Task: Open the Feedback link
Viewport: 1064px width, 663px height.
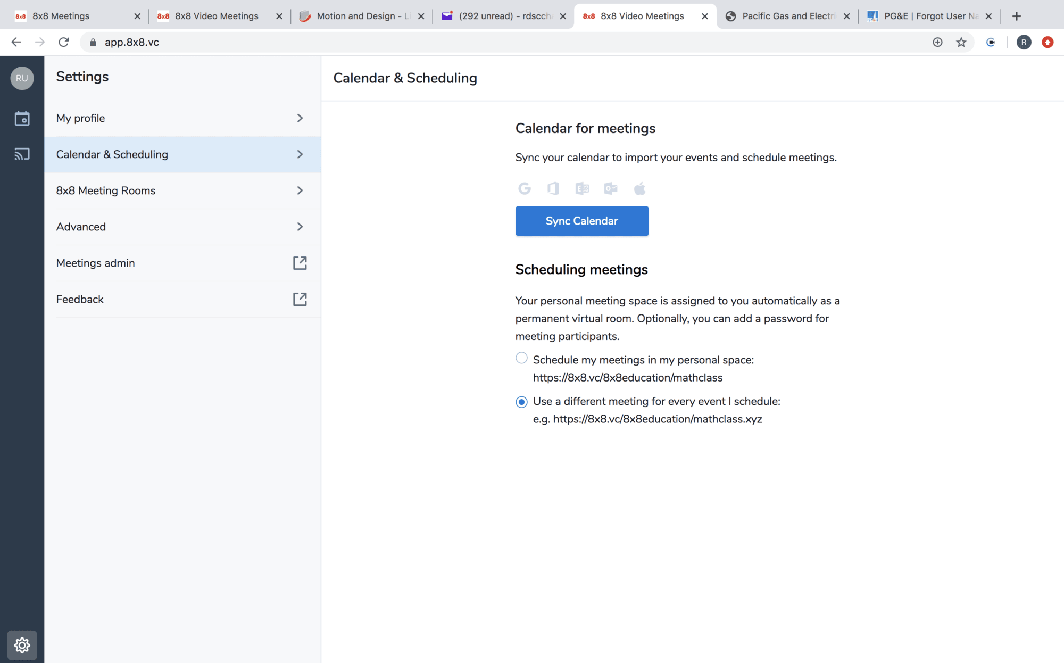Action: click(80, 299)
